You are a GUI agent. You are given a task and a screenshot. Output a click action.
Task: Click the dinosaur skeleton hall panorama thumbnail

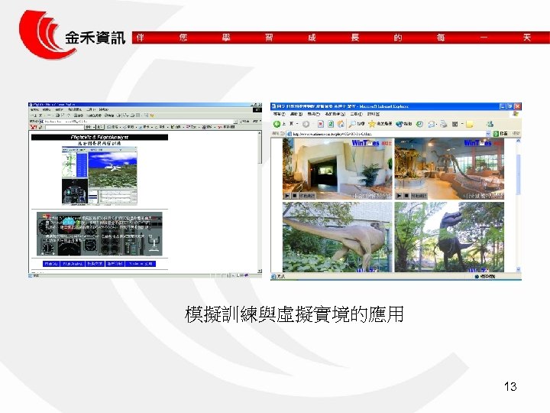[449, 168]
